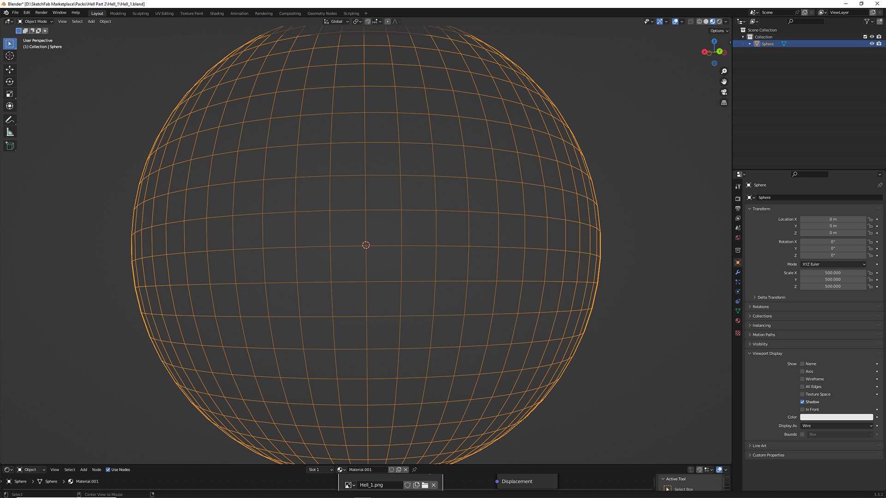Enable the In Front checkbox
The width and height of the screenshot is (886, 498).
pyautogui.click(x=802, y=409)
